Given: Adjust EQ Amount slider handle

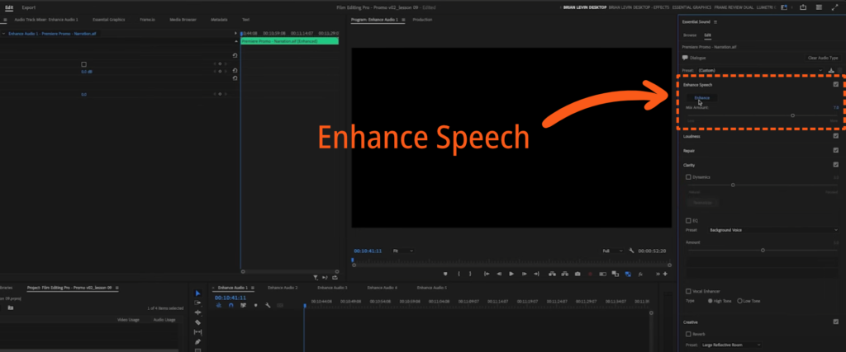Looking at the screenshot, I should (763, 251).
